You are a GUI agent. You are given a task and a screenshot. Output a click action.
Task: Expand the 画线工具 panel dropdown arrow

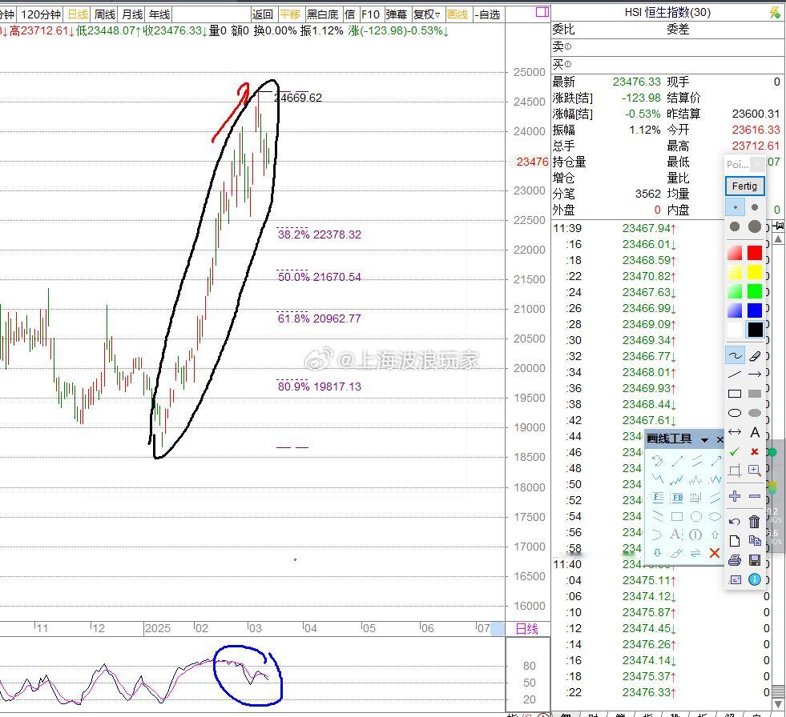click(x=704, y=439)
